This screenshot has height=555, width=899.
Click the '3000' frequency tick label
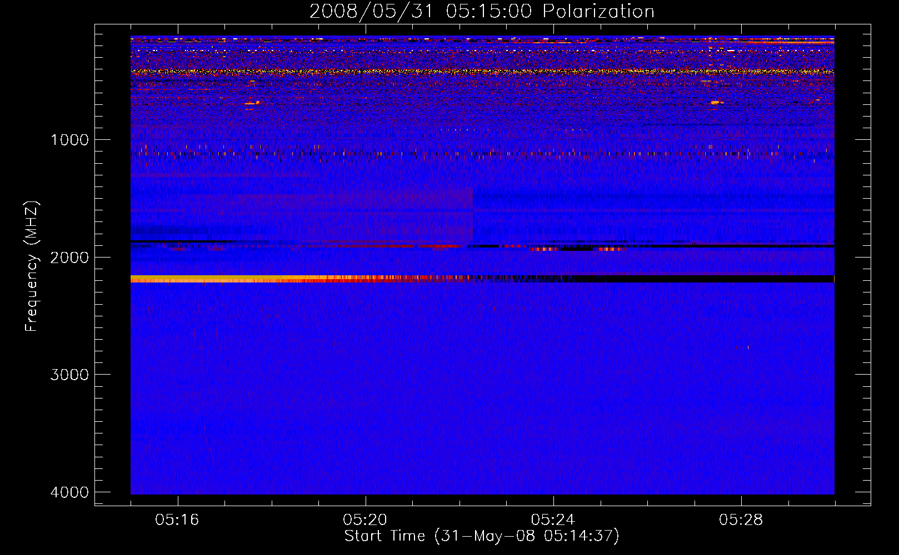tap(69, 375)
